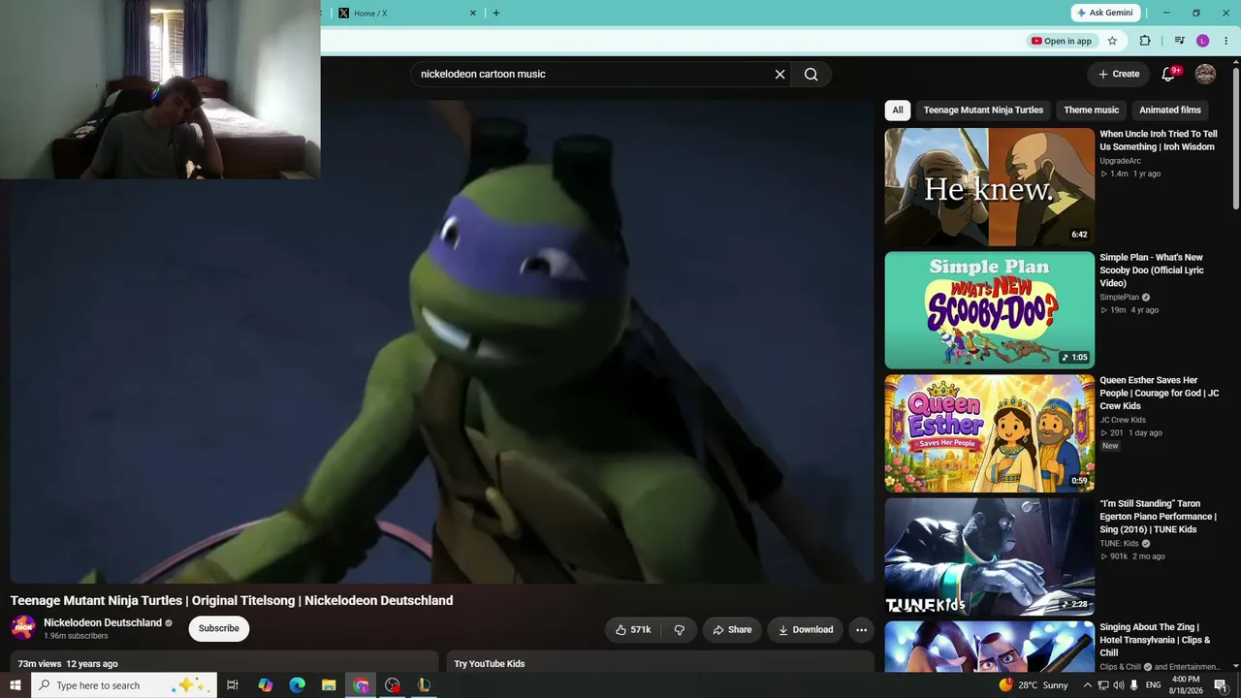Open the Chrome profile L avatar

[x=1202, y=41]
